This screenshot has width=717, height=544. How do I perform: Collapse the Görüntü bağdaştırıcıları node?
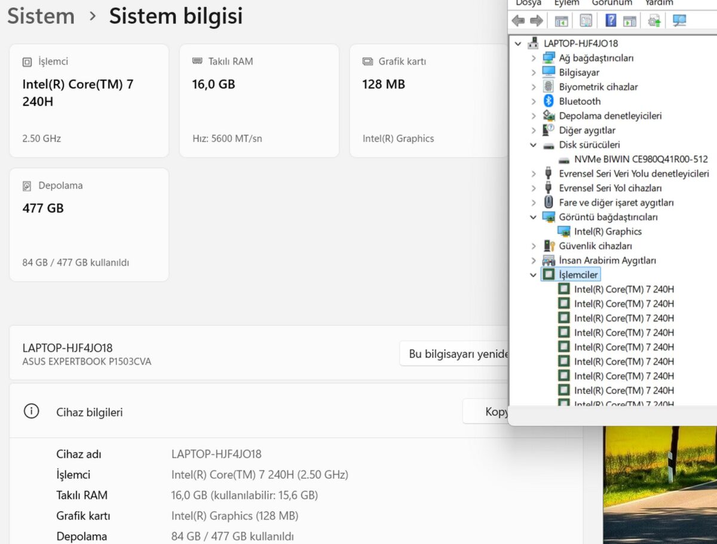(534, 217)
